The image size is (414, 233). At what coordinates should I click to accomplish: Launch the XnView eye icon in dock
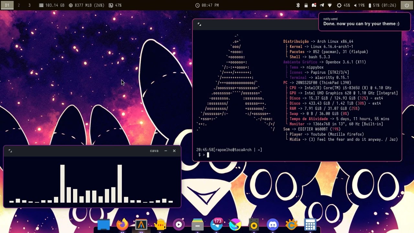(x=291, y=225)
